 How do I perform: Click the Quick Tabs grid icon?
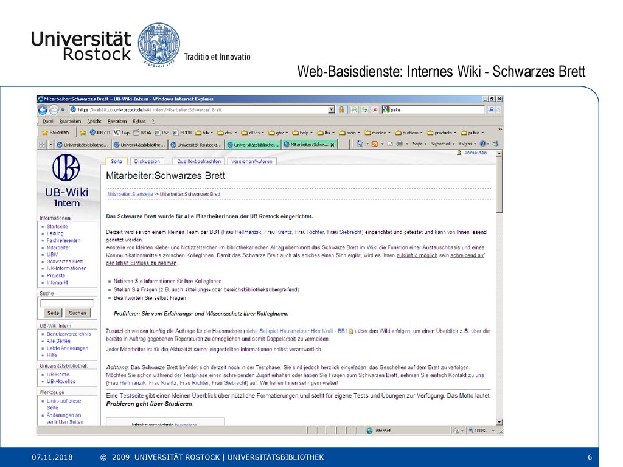(x=42, y=145)
